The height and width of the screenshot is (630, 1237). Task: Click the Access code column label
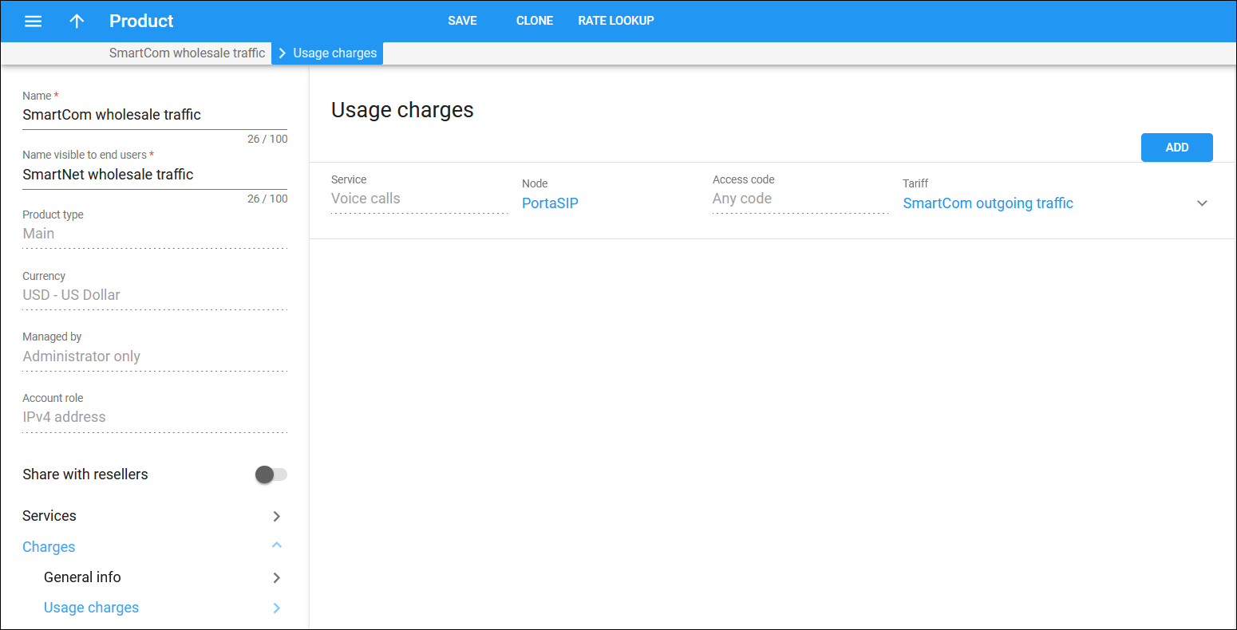point(744,179)
